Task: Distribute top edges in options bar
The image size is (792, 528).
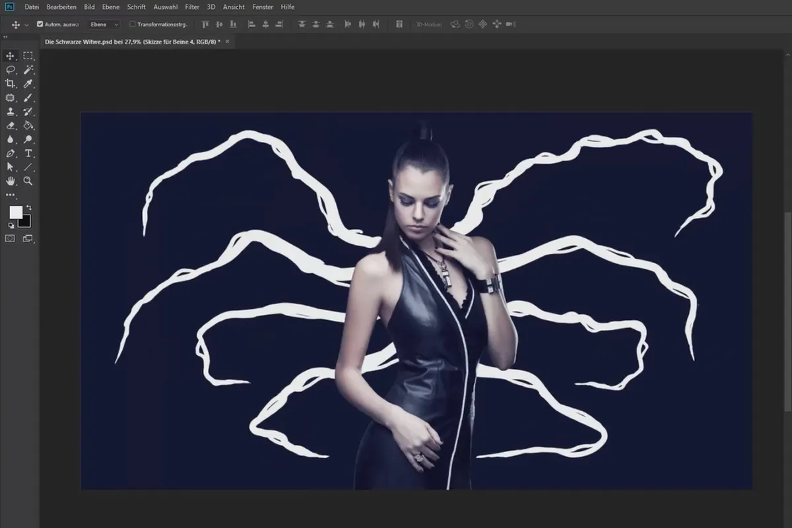Action: [302, 24]
